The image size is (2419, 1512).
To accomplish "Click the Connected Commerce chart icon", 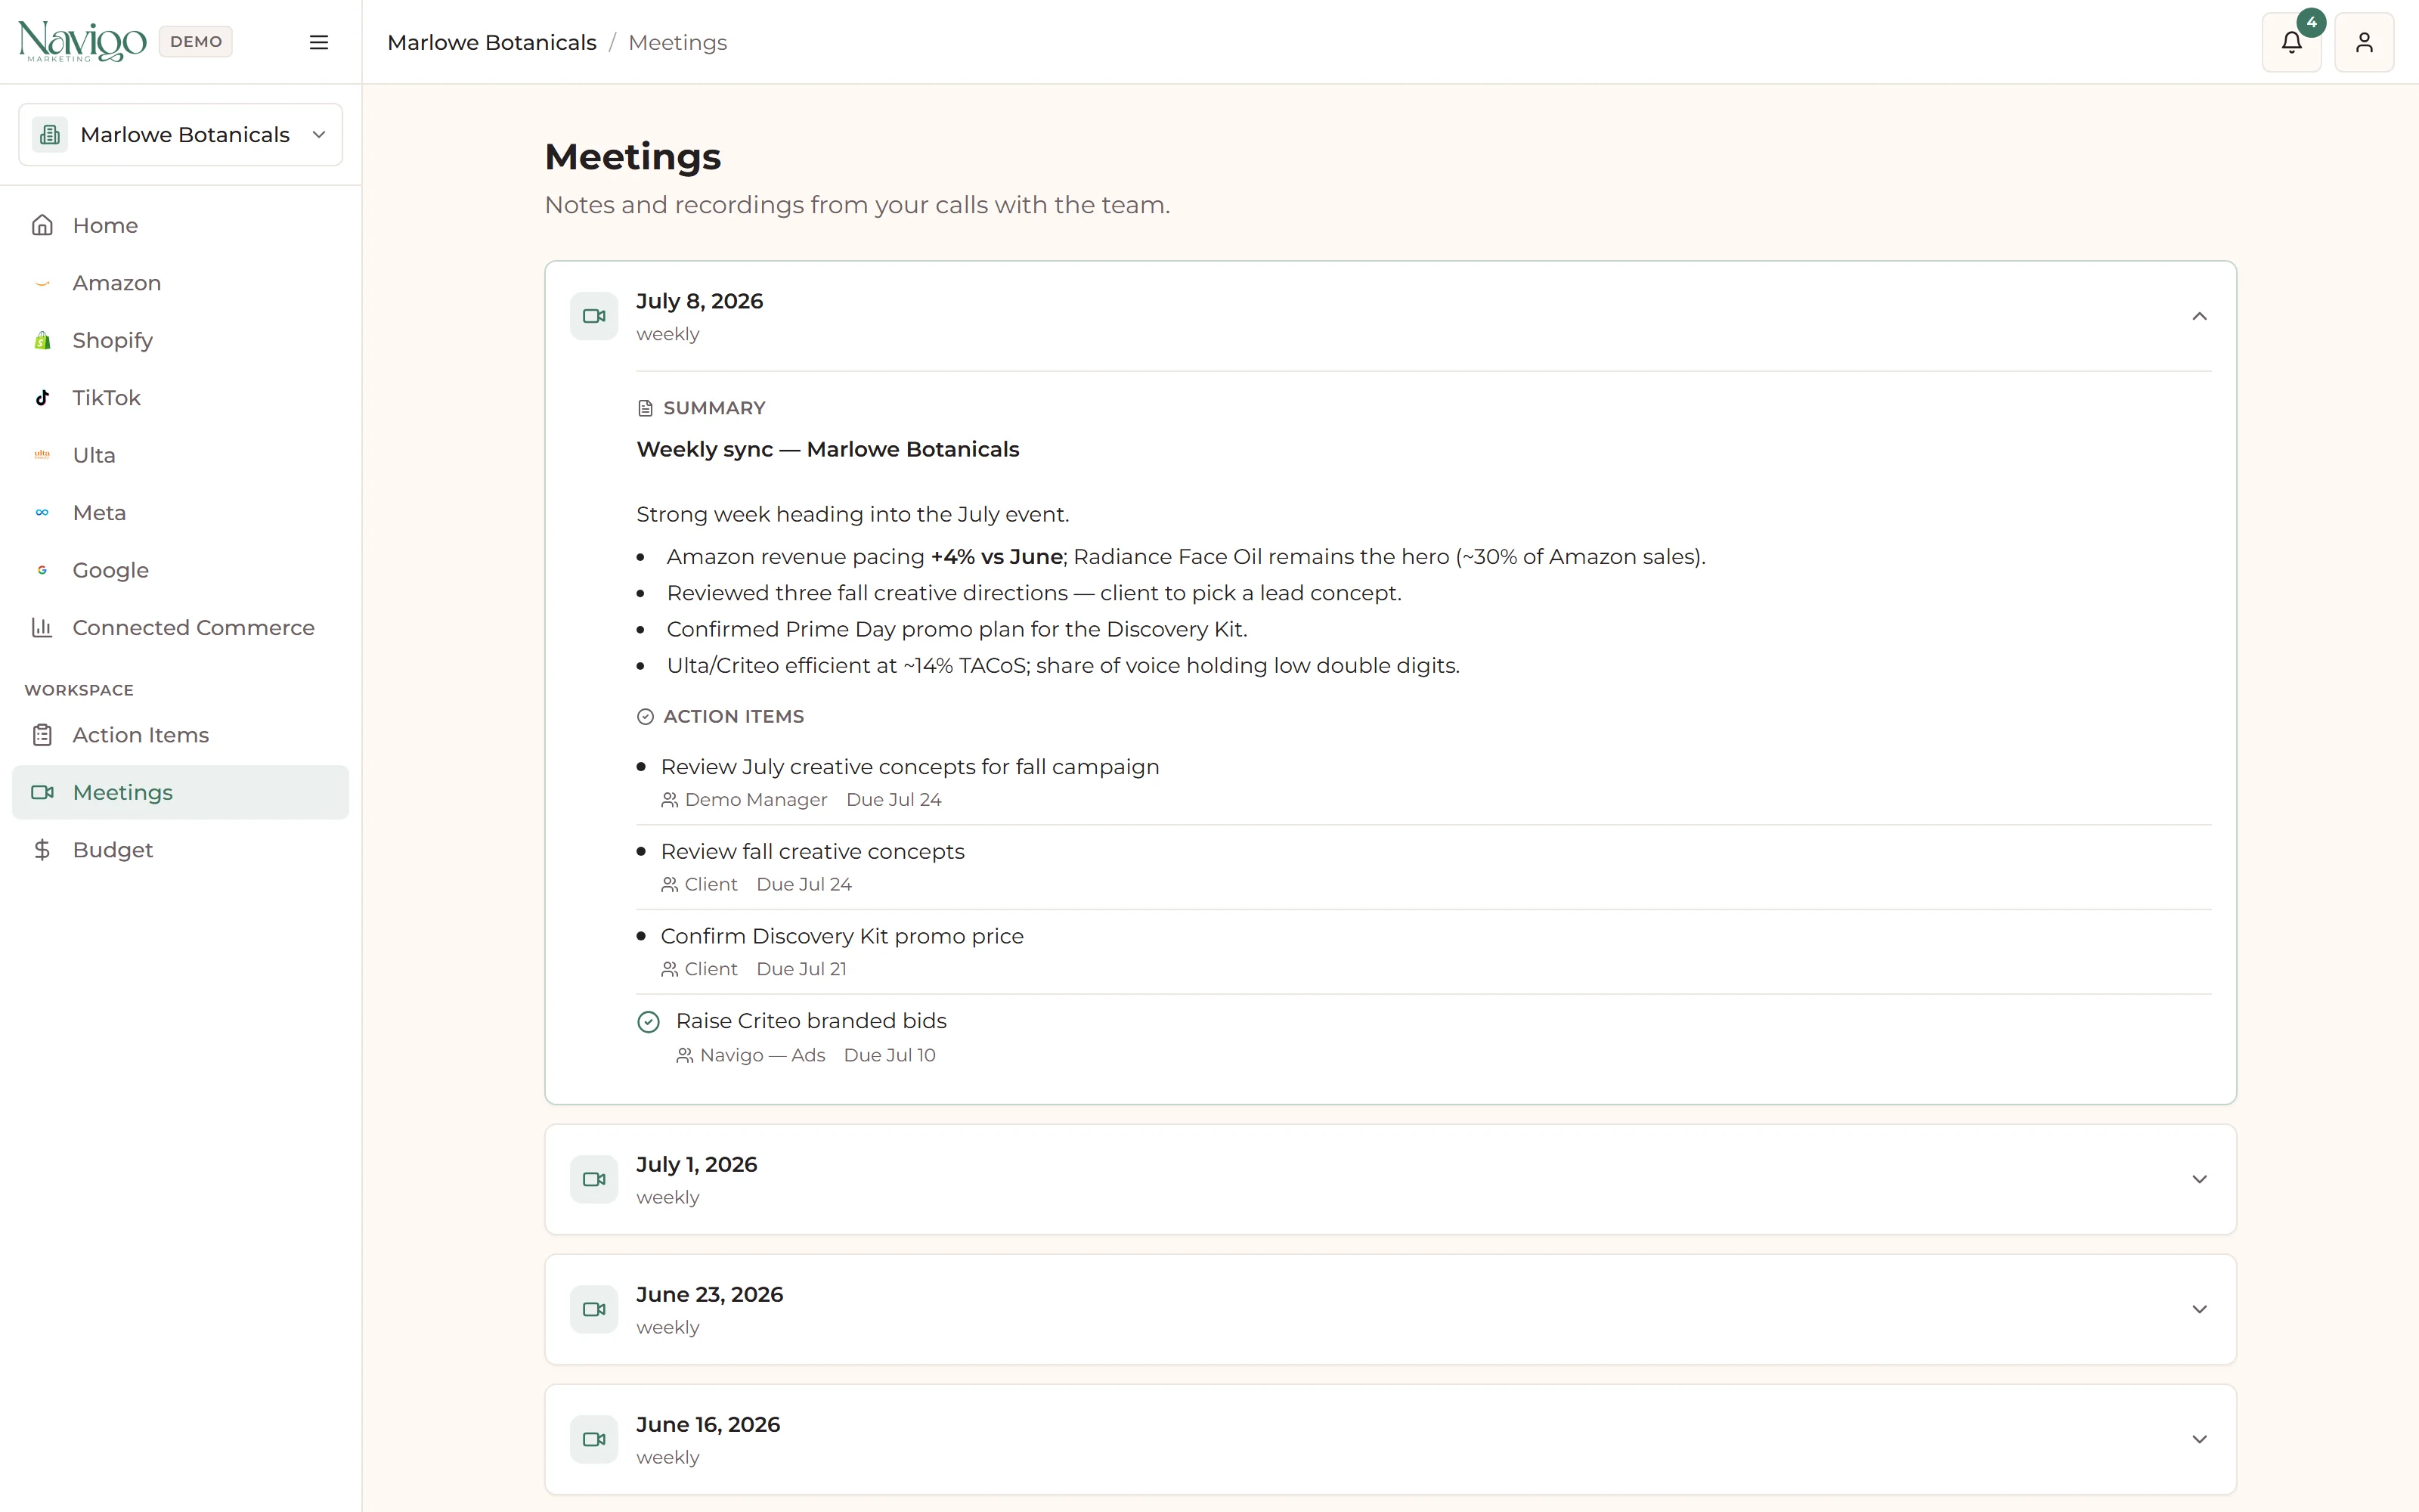I will 42,627.
